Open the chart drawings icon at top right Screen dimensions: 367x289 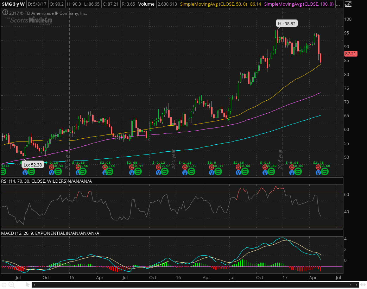pyautogui.click(x=348, y=4)
